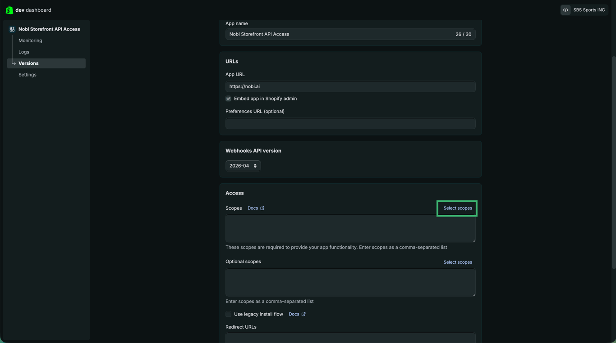The width and height of the screenshot is (616, 343).
Task: Click the Preferences URL (optional) field
Action: coord(350,124)
